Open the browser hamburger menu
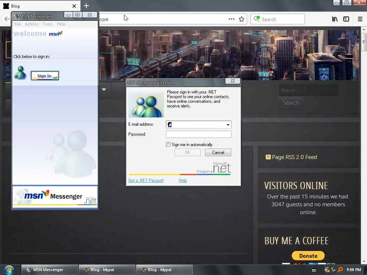 click(x=360, y=19)
